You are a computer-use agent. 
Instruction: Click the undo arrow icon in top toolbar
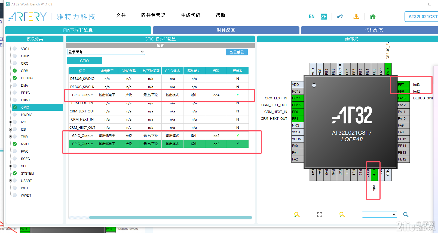click(340, 17)
